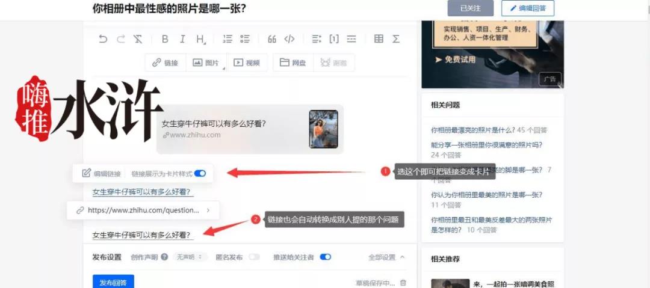Open the link card 女生穿牛仔裤可以有多么好看
This screenshot has height=288, width=650.
pos(250,129)
